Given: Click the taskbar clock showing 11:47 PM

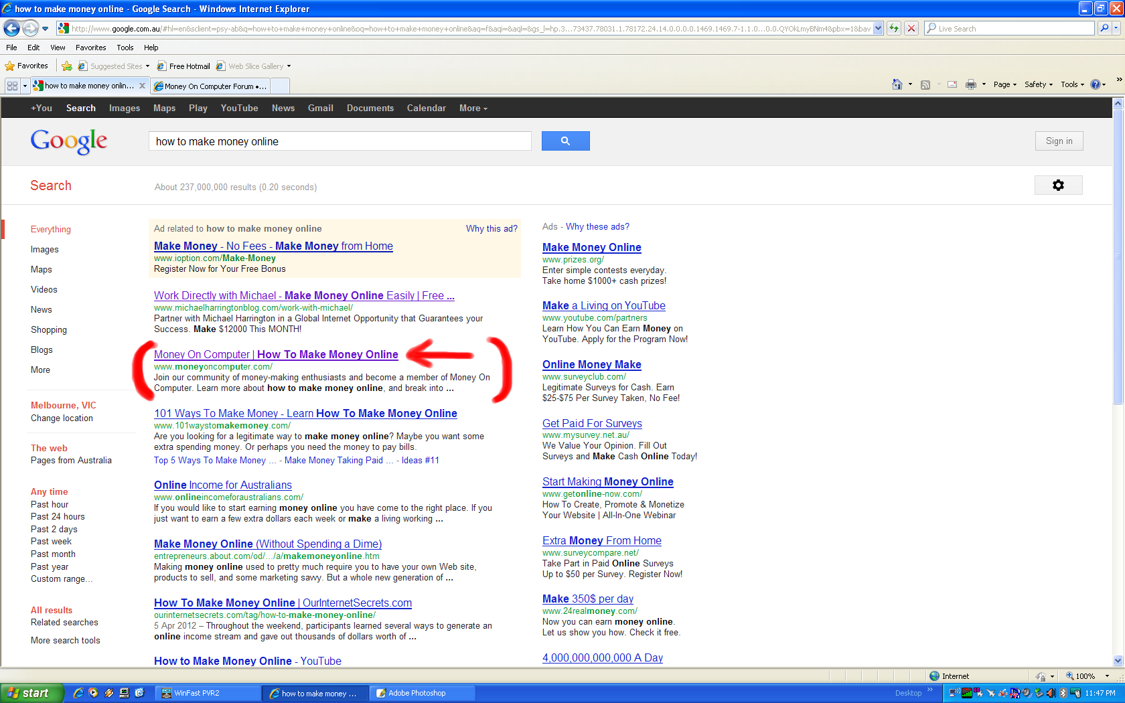Looking at the screenshot, I should point(1100,693).
